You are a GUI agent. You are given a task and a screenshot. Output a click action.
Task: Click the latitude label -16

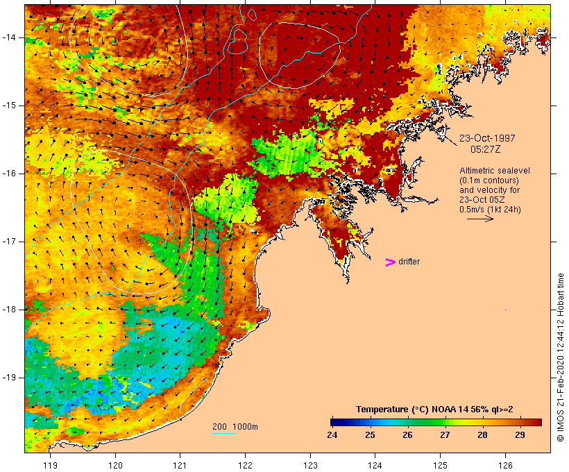[9, 174]
